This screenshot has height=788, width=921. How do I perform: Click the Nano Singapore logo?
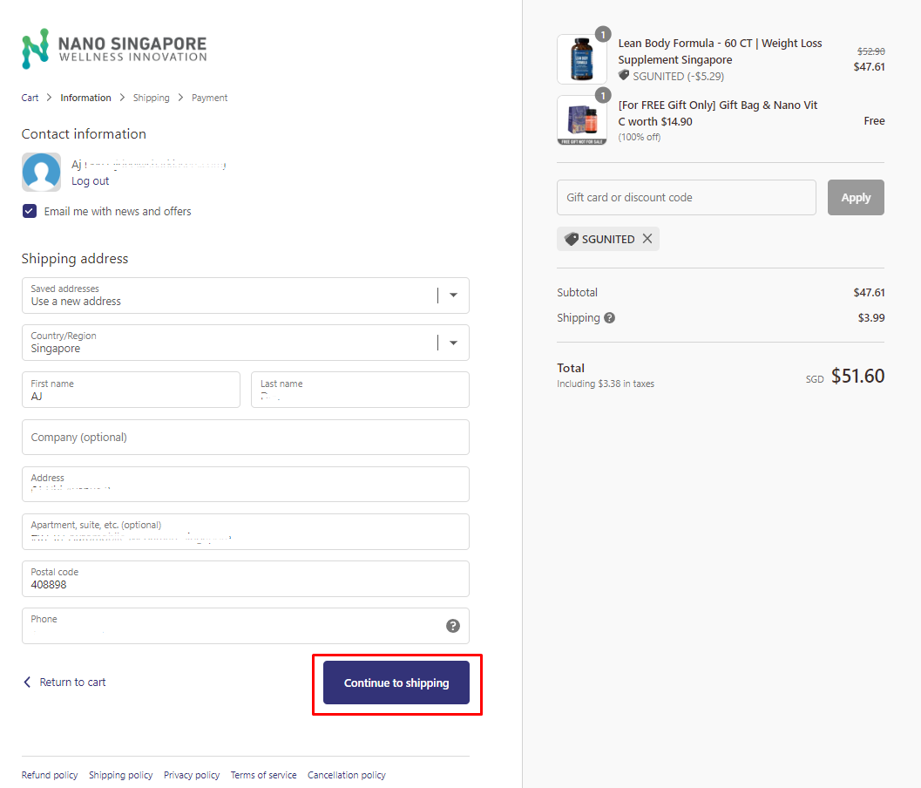click(114, 49)
